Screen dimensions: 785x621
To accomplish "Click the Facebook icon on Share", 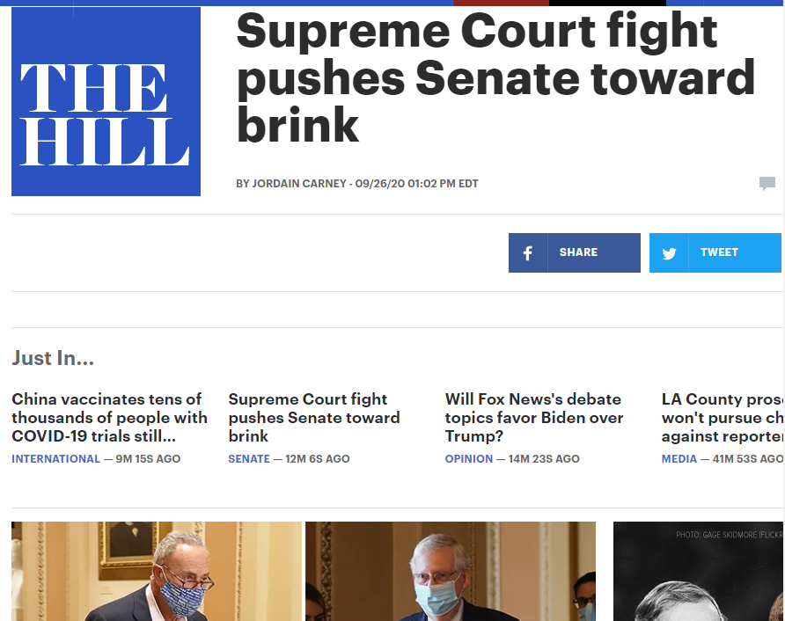I will pos(528,253).
